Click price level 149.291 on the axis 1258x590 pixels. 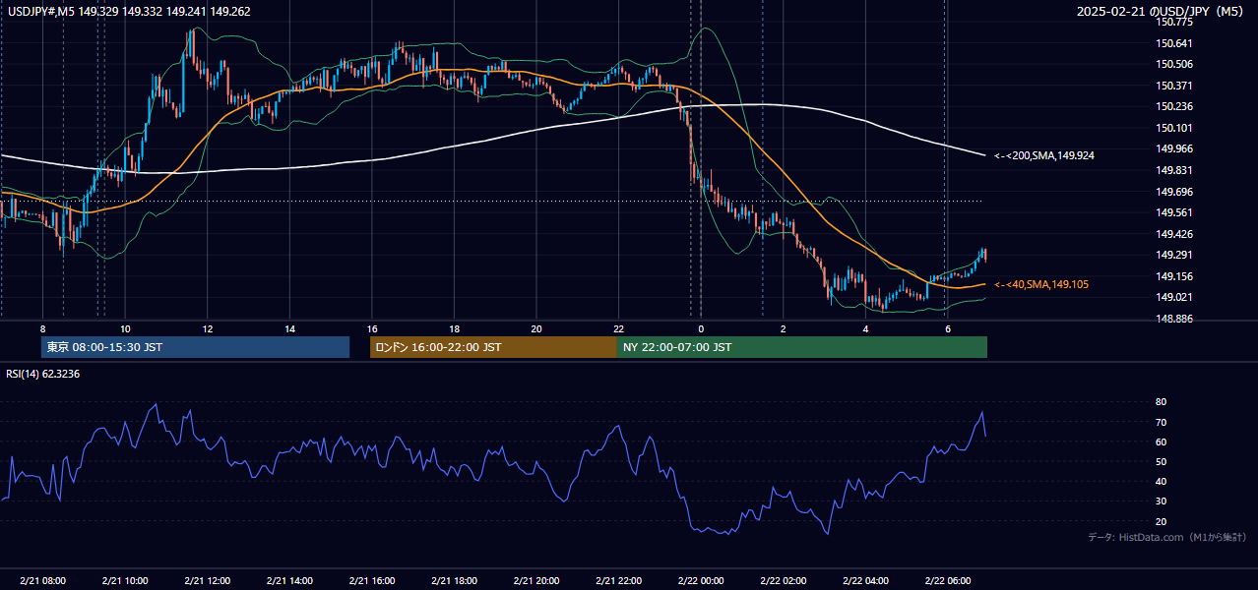(x=1174, y=255)
